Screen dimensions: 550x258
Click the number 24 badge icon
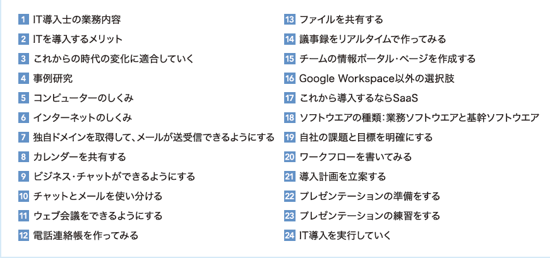[289, 235]
